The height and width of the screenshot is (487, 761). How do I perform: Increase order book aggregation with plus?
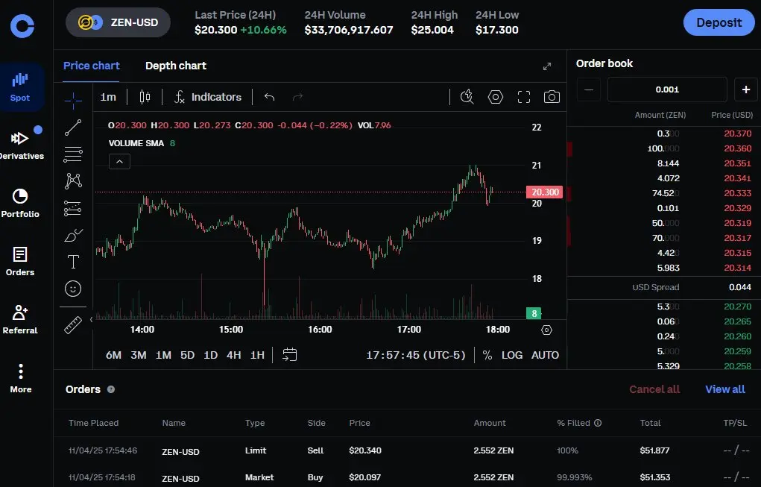click(746, 89)
